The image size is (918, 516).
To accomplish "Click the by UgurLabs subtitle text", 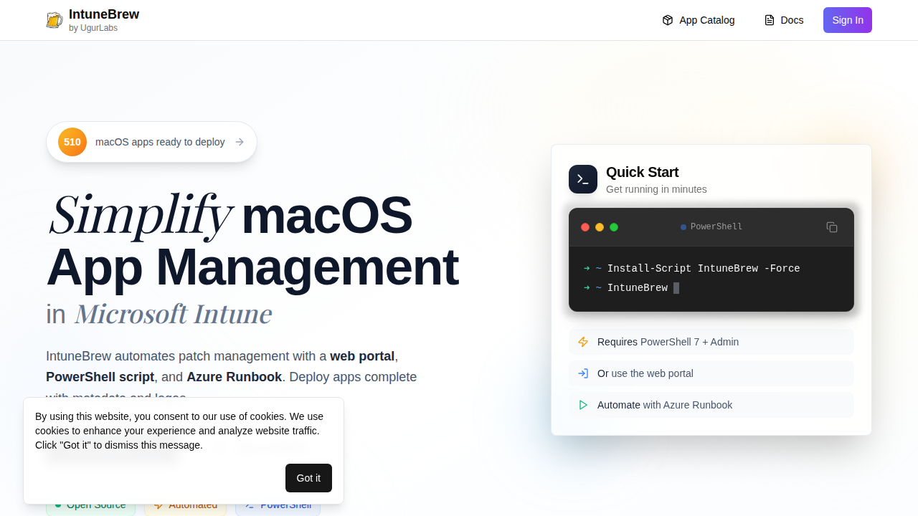I will [x=93, y=28].
